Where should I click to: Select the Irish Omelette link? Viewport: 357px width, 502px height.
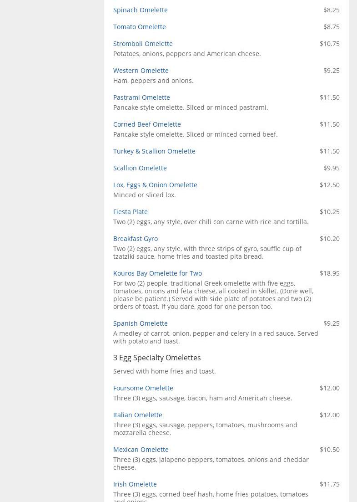135,484
